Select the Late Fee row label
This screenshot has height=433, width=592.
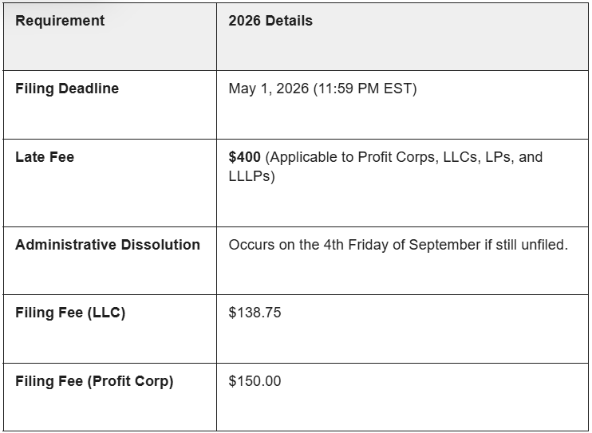45,158
